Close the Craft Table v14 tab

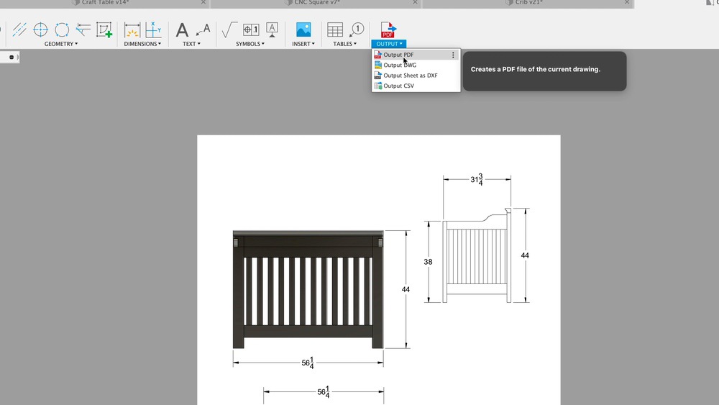tap(203, 3)
